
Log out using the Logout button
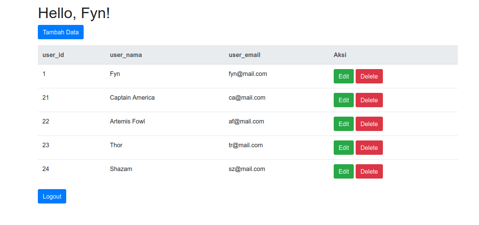coord(52,196)
